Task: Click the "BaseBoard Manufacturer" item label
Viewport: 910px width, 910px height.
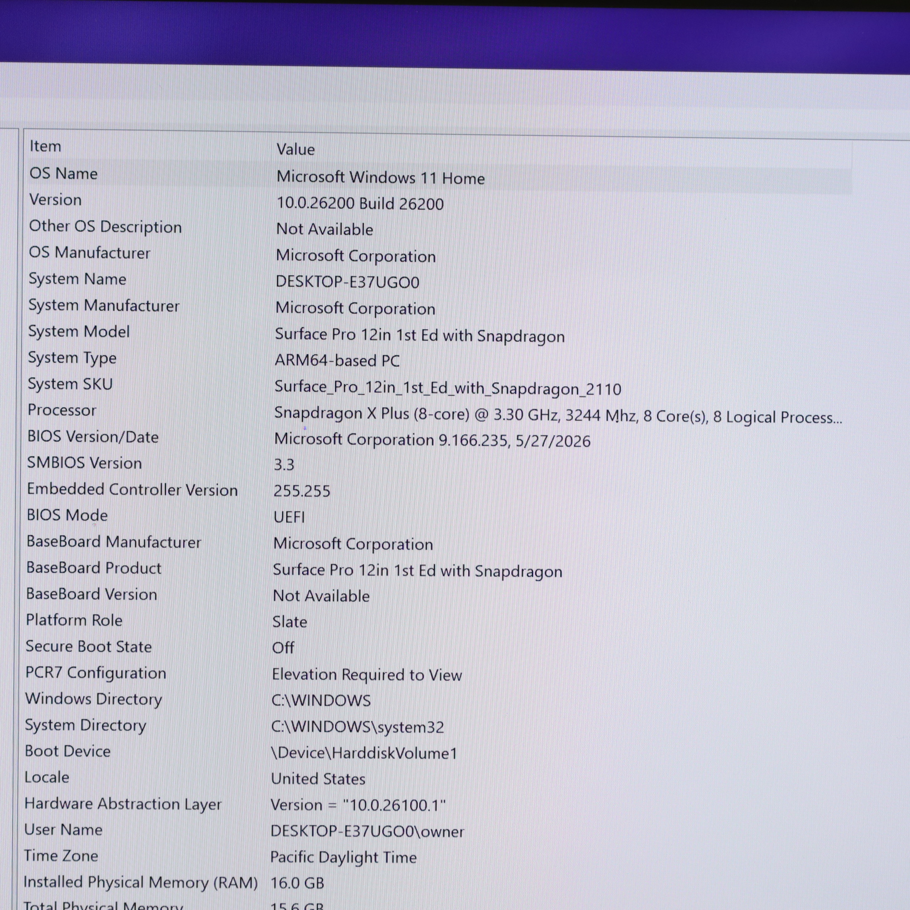Action: point(114,541)
